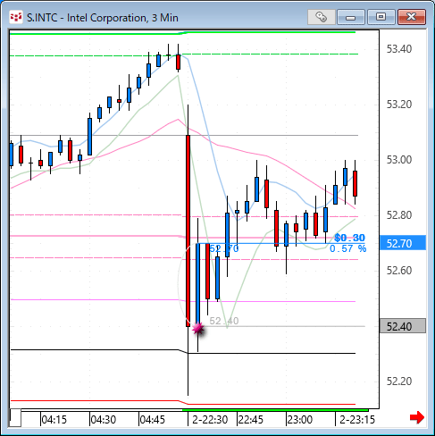This screenshot has width=435, height=436.
Task: Click the 53.20 price axis label
Action: click(x=399, y=105)
